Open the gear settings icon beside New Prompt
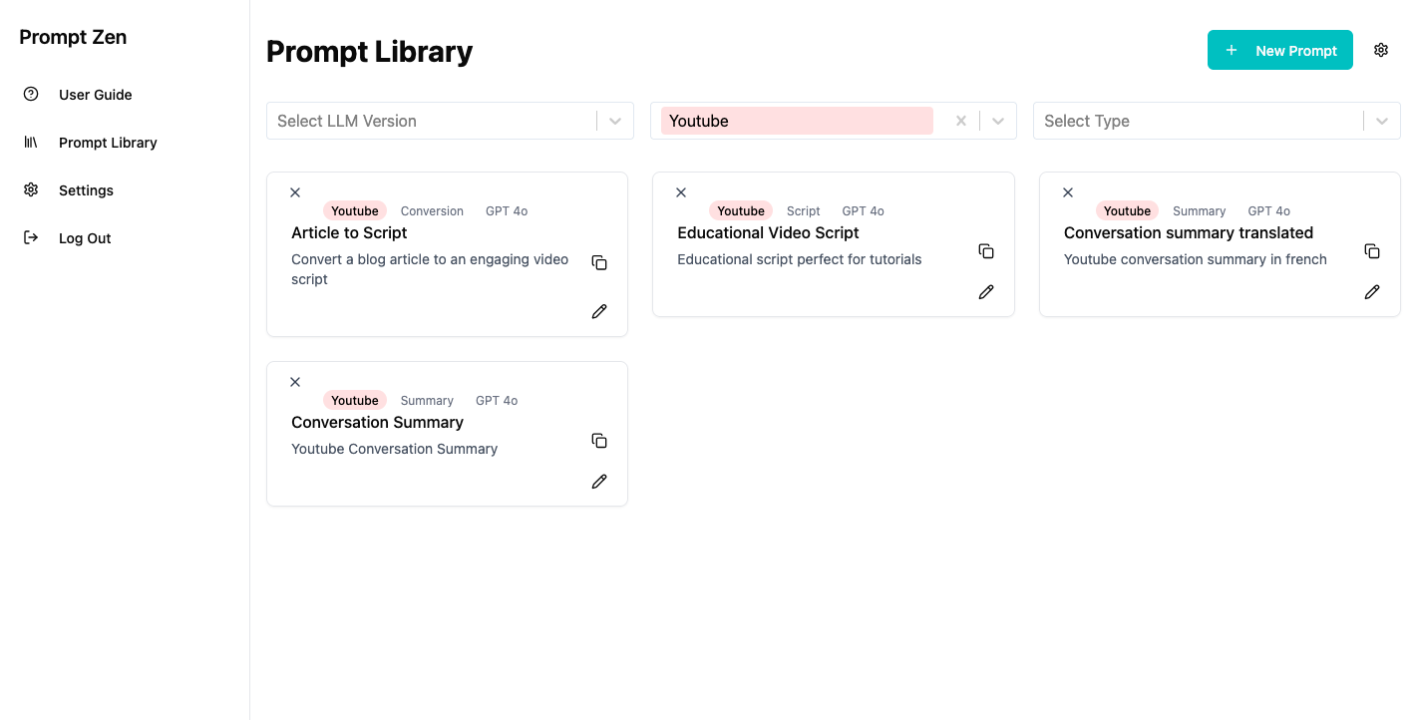 pyautogui.click(x=1381, y=50)
